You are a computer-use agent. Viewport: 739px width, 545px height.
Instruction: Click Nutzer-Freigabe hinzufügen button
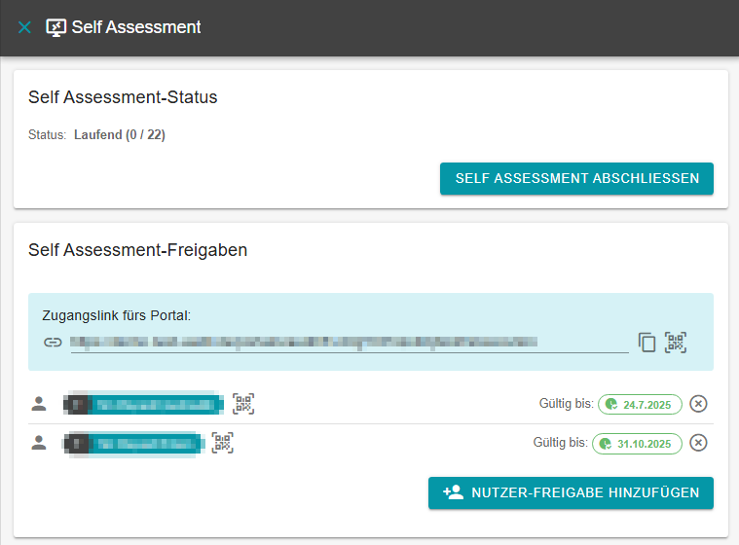(571, 492)
